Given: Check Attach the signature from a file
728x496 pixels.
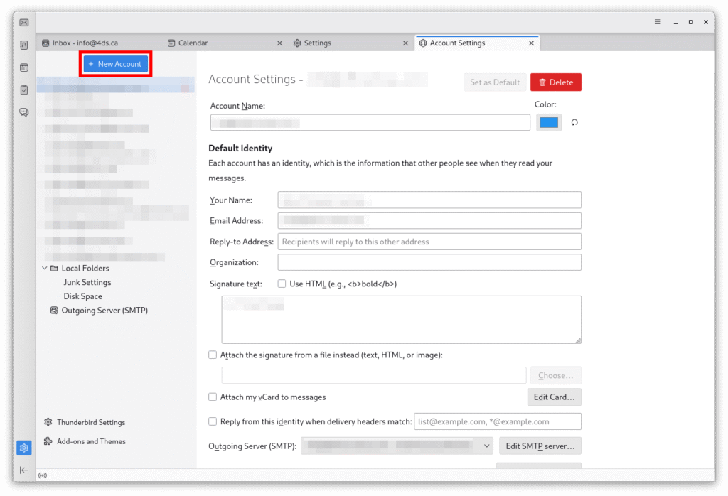Looking at the screenshot, I should coord(213,355).
